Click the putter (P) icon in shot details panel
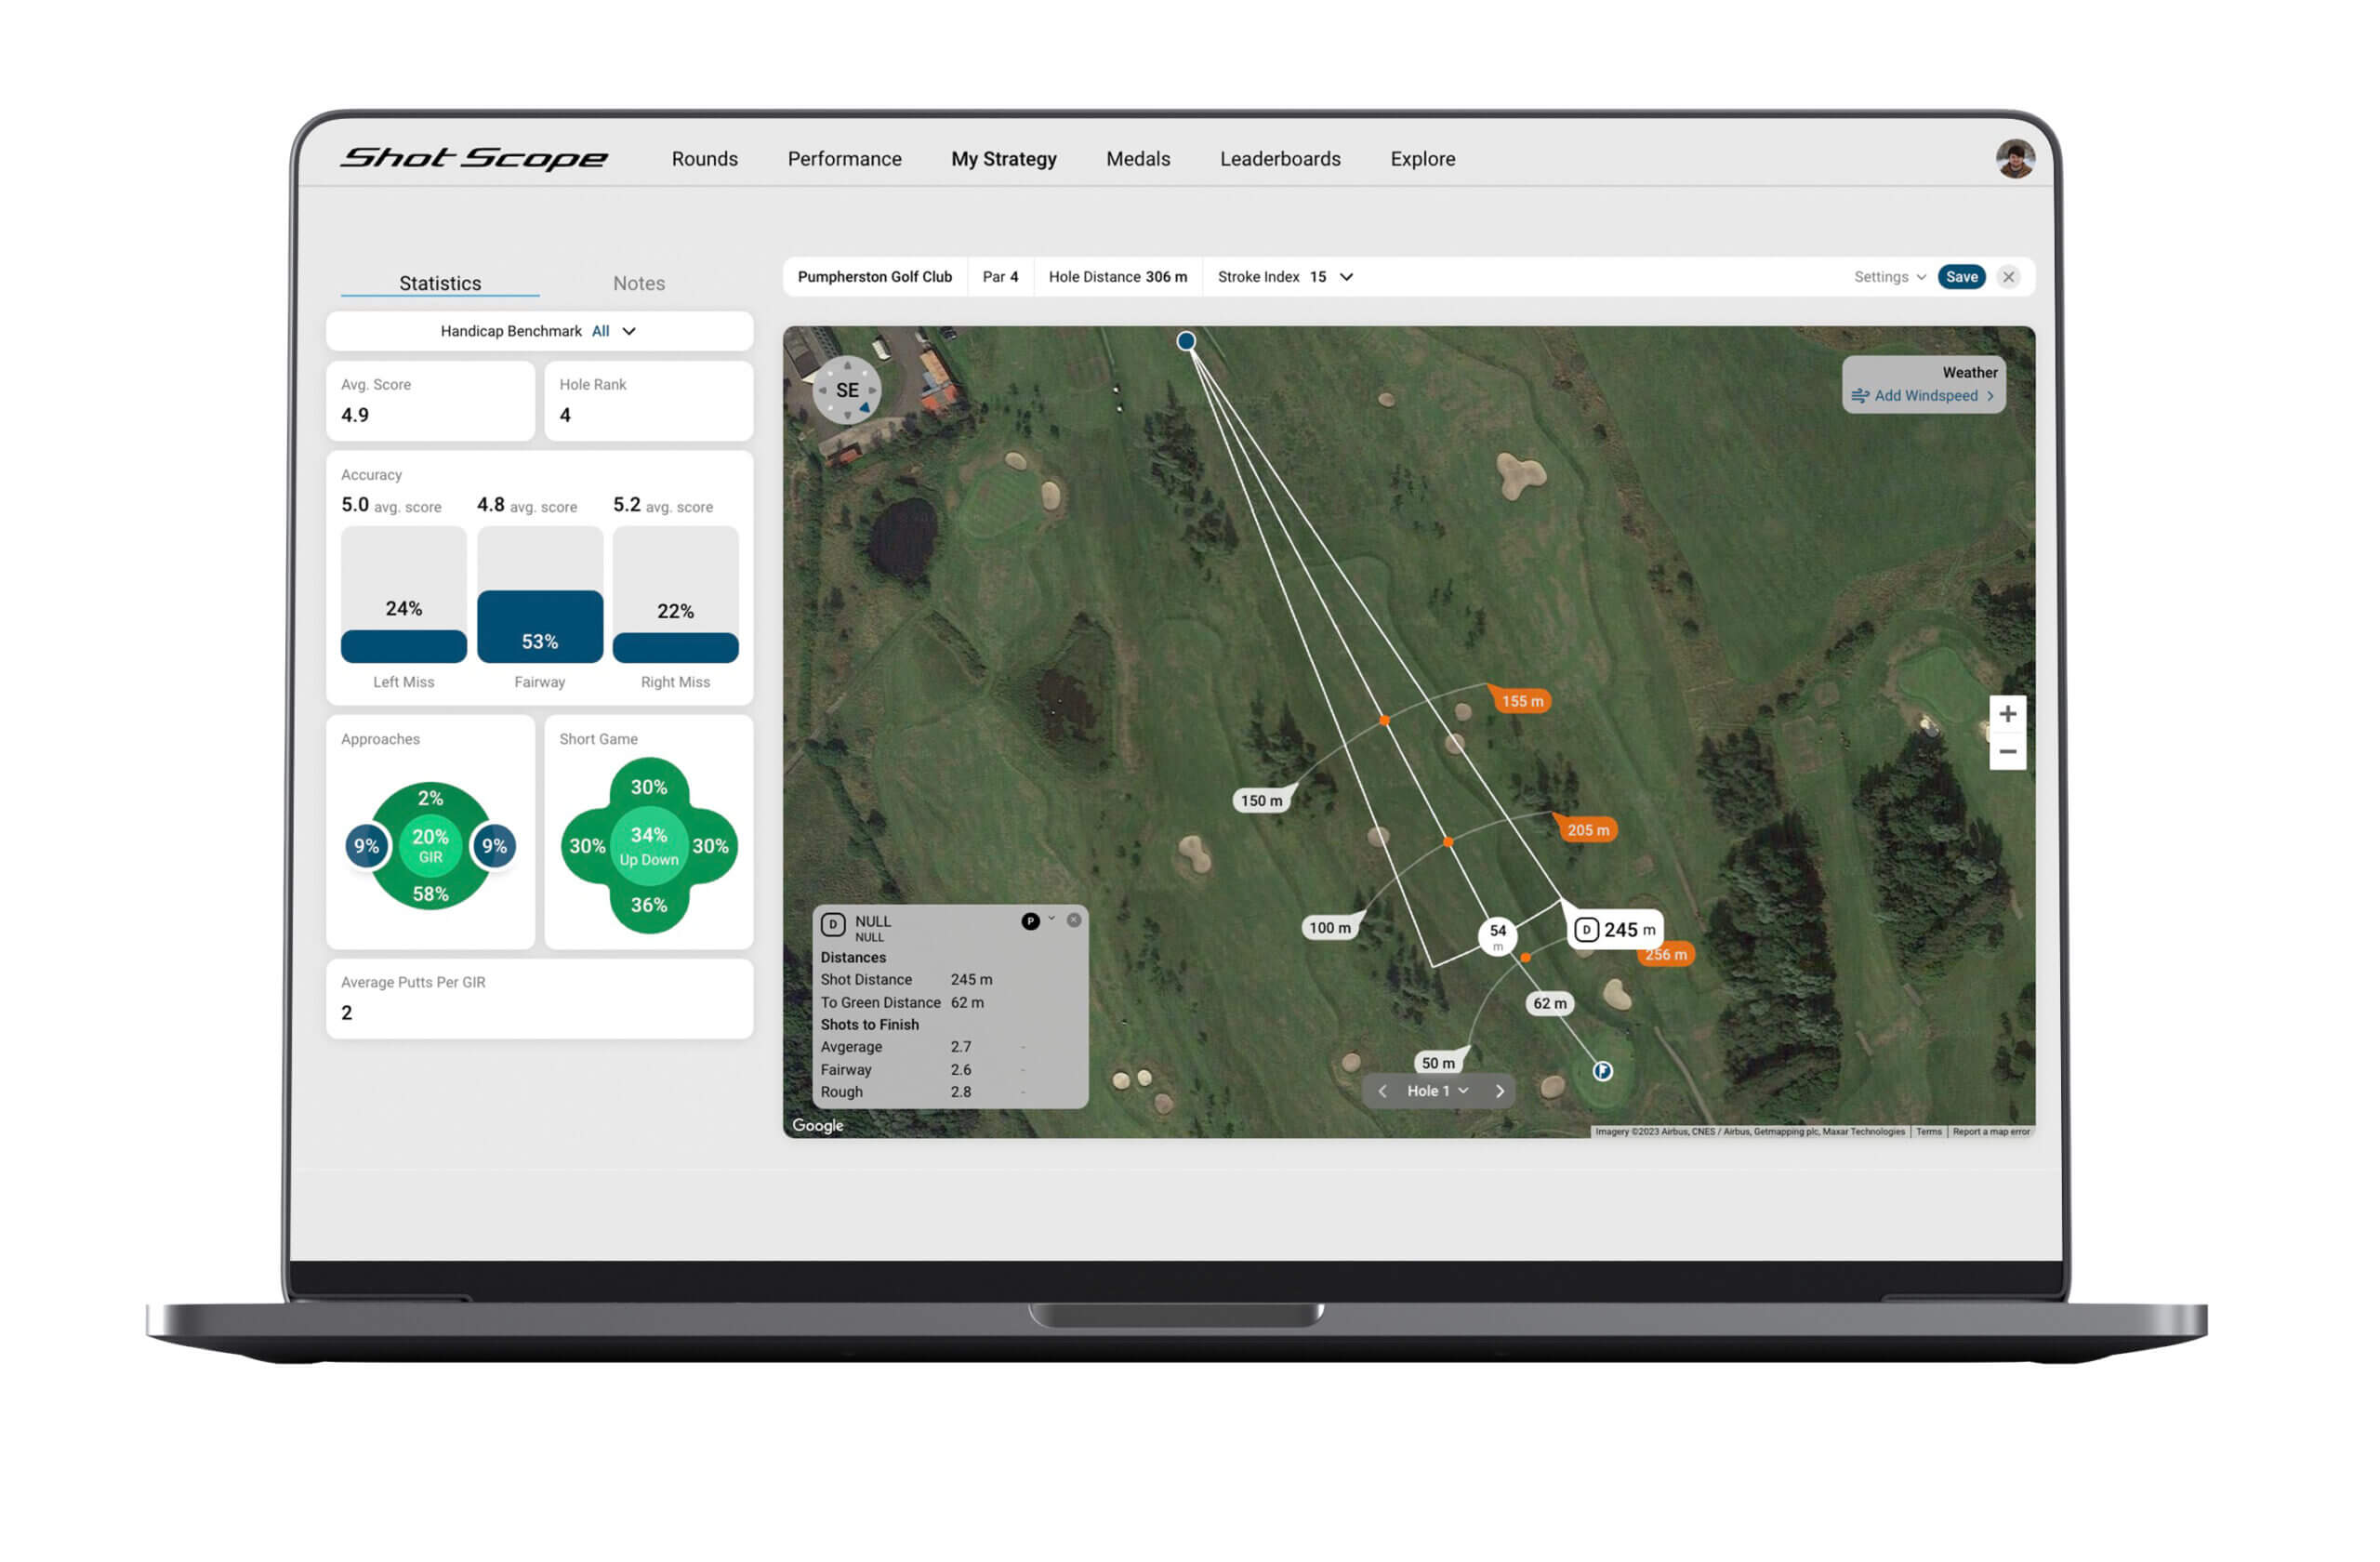Image resolution: width=2380 pixels, height=1562 pixels. (x=1029, y=921)
